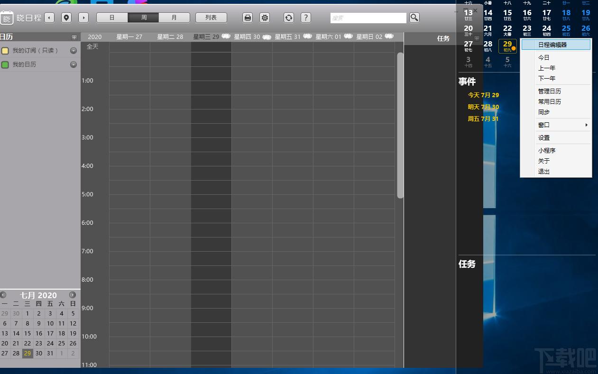Click the 七月 2020 month title
598x374 pixels.
tap(38, 295)
